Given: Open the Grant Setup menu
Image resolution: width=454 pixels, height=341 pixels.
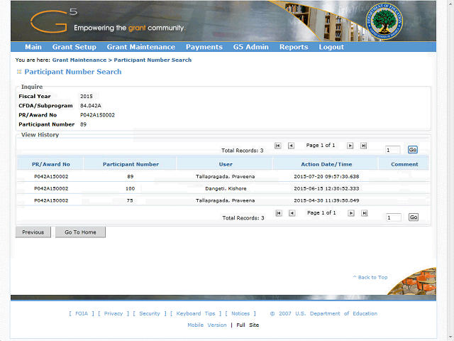Looking at the screenshot, I should (x=74, y=47).
